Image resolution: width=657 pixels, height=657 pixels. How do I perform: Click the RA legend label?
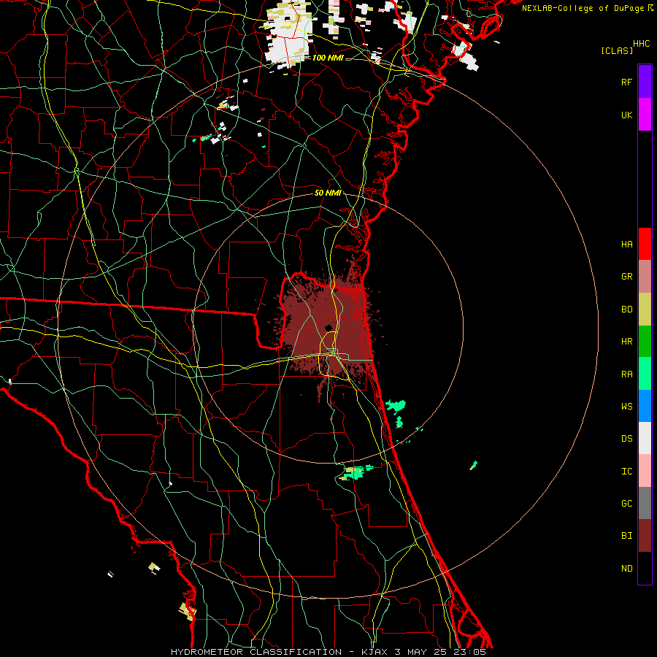[x=626, y=374]
